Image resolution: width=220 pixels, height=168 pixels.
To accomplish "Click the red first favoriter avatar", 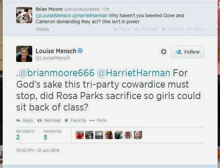I will point(80,135).
